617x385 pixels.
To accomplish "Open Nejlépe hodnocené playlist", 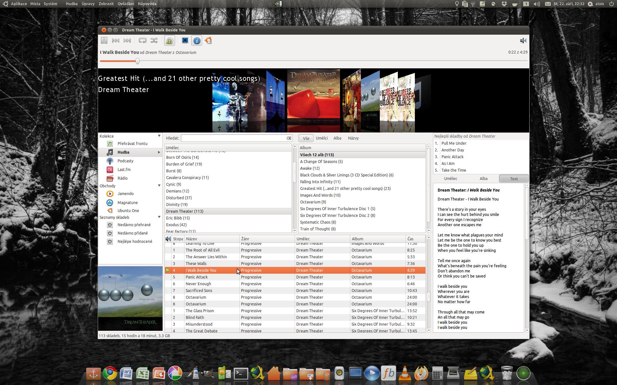I will [135, 242].
